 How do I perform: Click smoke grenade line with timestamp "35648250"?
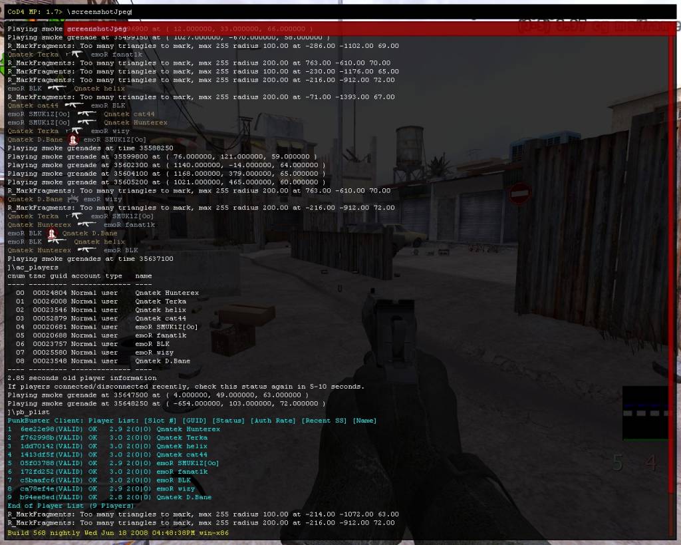click(166, 404)
